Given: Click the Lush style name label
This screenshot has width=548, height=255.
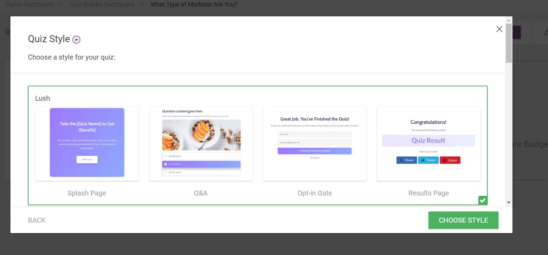Looking at the screenshot, I should coord(43,98).
